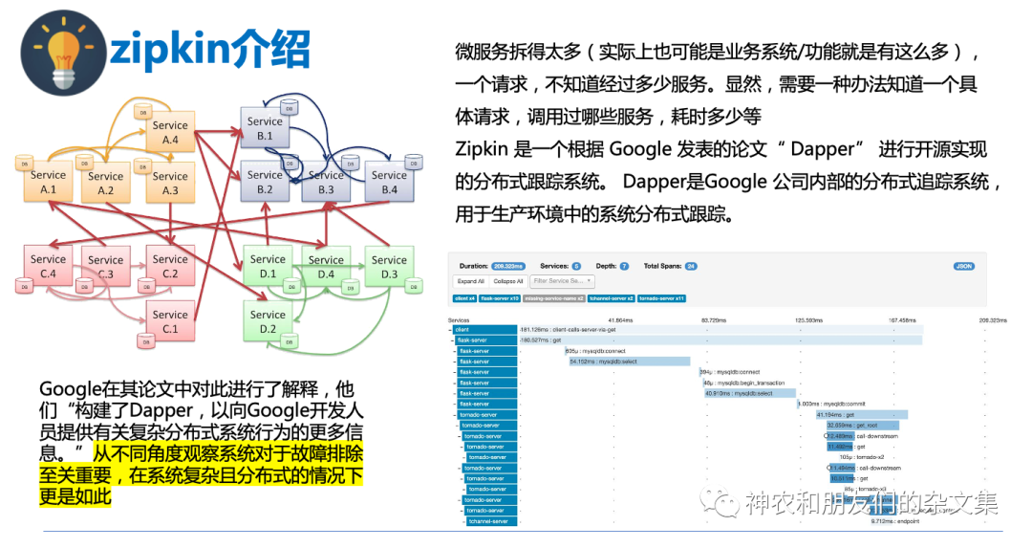Click the 54.152ms mysqldb:select span bar
The width and height of the screenshot is (1032, 548).
pos(629,362)
